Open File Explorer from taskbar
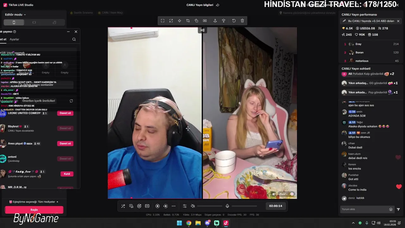Screen dimensions: 405x228 click(x=198, y=223)
